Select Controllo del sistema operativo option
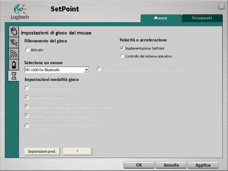Image resolution: width=228 pixels, height=171 pixels. pyautogui.click(x=122, y=56)
